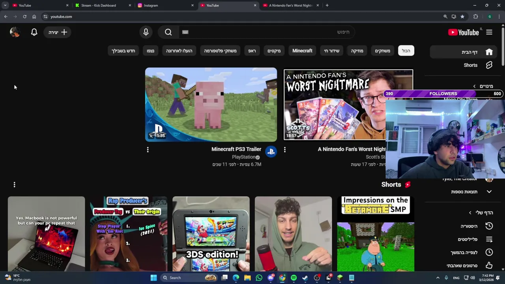Select the הכול filter chip
The height and width of the screenshot is (284, 505).
(x=406, y=51)
